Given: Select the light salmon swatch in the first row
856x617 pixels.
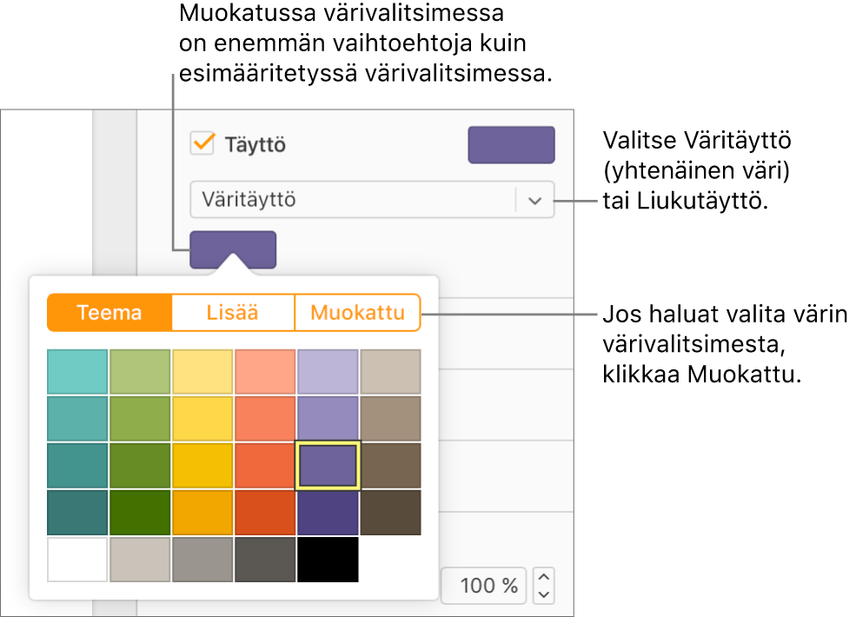Looking at the screenshot, I should click(265, 372).
